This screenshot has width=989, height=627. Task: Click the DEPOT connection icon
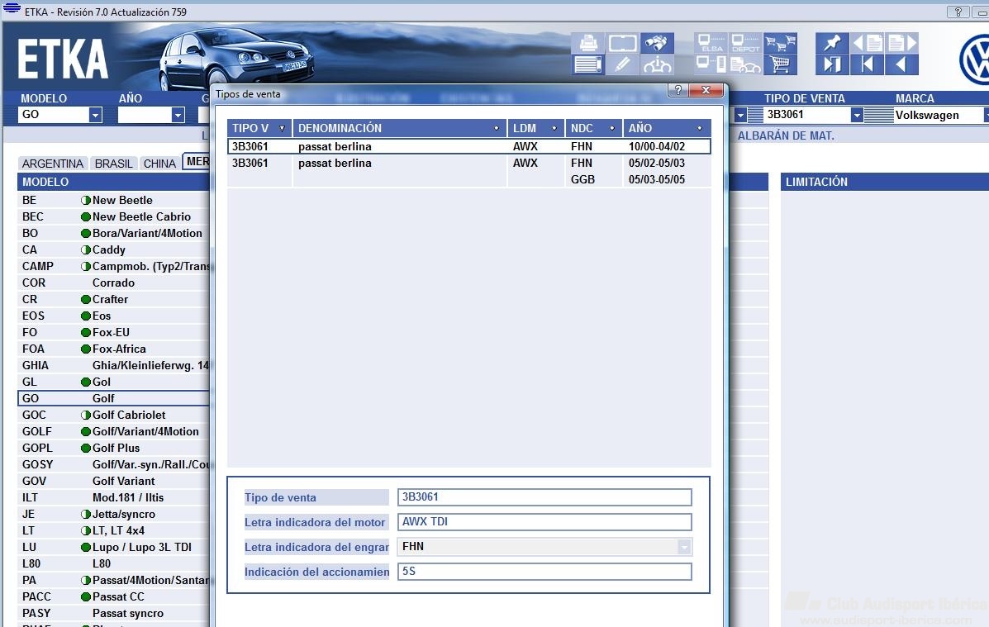(x=745, y=43)
